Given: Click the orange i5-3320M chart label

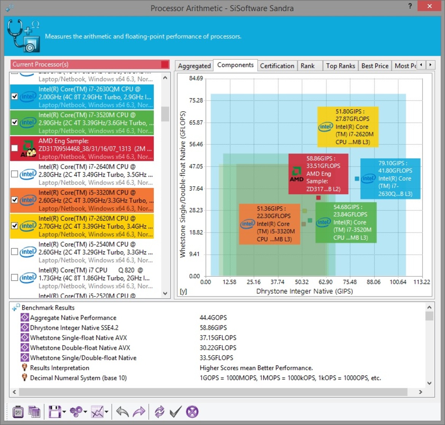Looking at the screenshot, I should tap(270, 224).
